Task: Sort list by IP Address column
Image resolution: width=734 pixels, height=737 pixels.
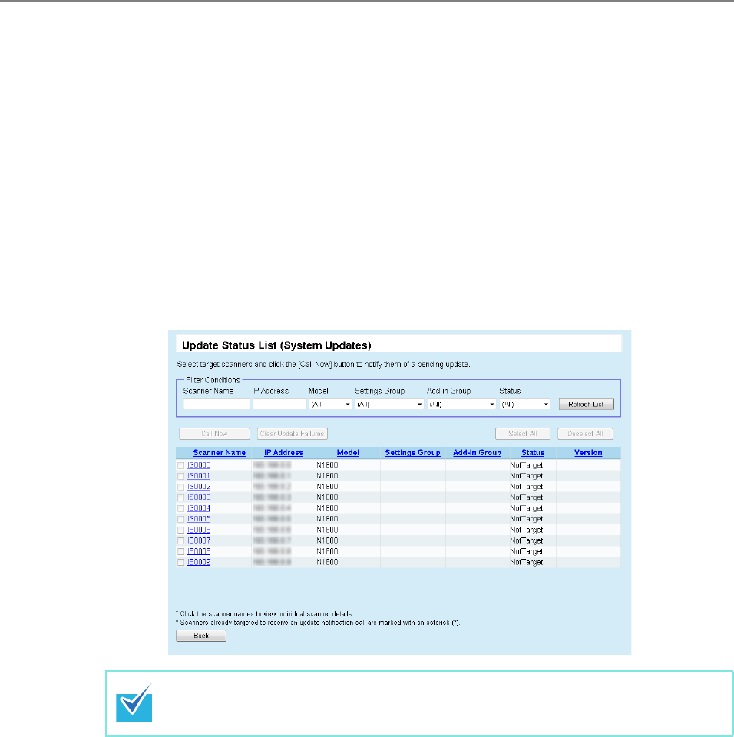Action: coord(283,453)
